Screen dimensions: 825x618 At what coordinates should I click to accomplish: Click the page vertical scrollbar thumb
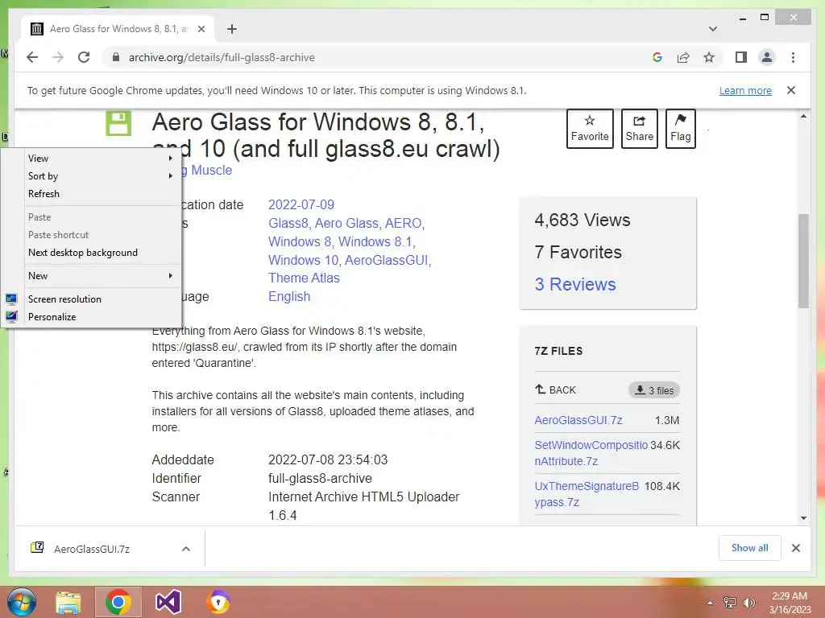[803, 261]
